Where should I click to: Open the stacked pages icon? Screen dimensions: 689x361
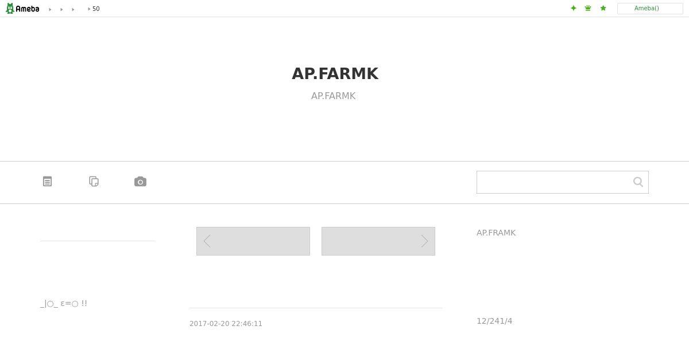coord(94,181)
